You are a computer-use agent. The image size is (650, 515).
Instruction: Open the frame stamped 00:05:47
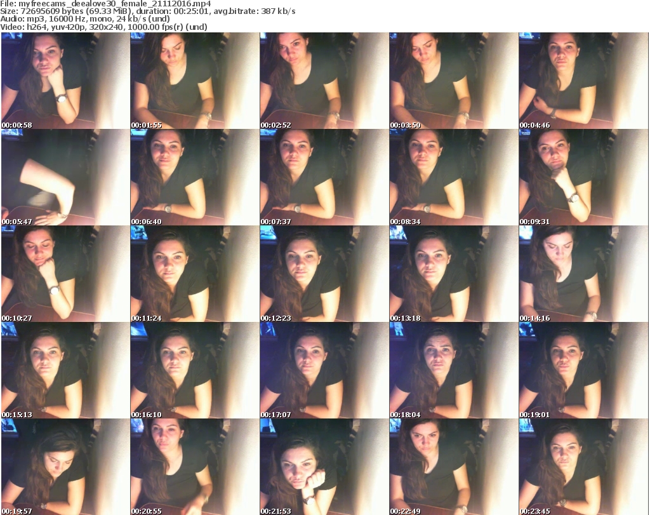point(65,177)
